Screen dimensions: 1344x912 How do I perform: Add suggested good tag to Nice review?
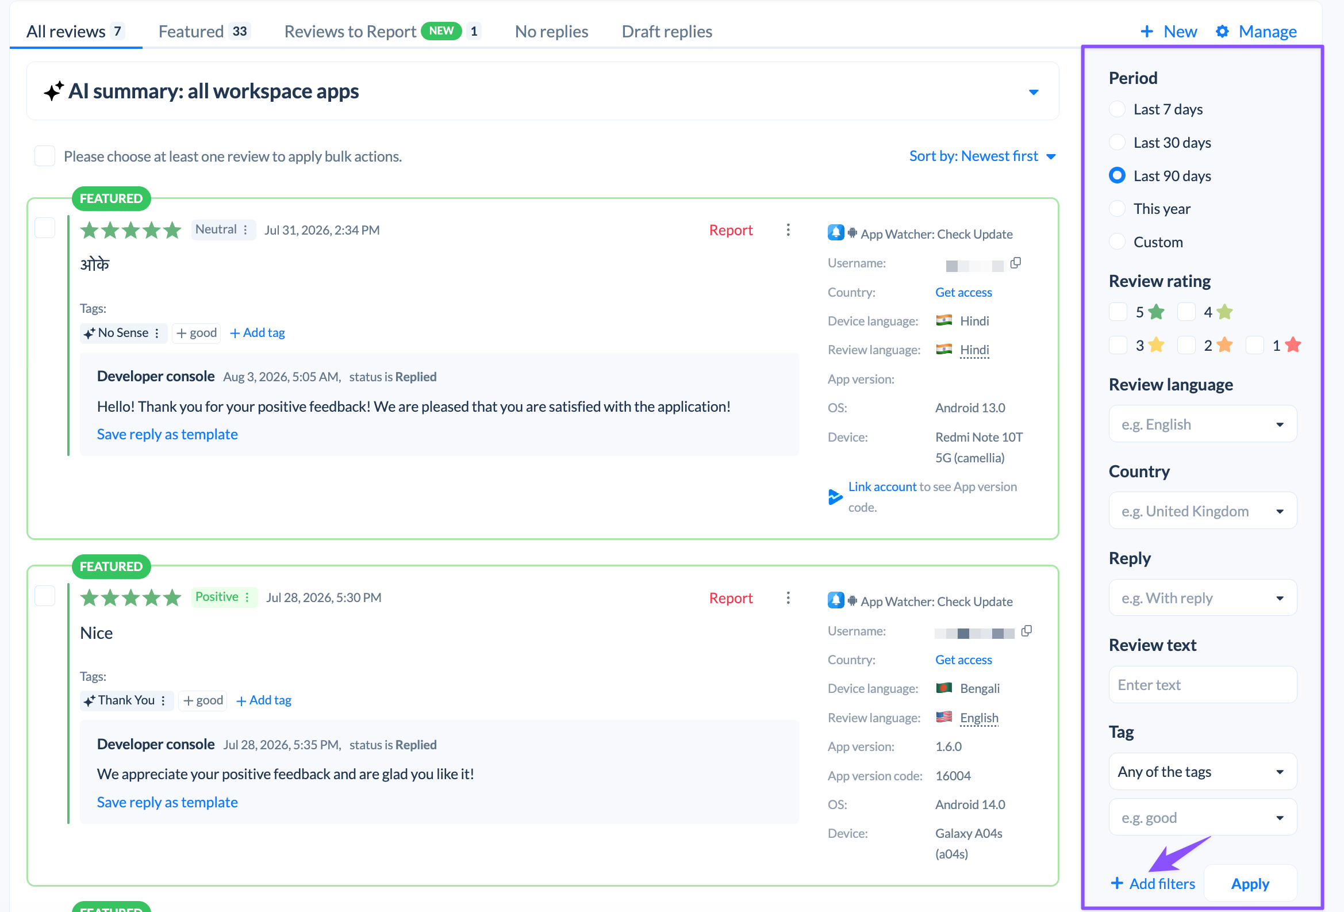[203, 700]
